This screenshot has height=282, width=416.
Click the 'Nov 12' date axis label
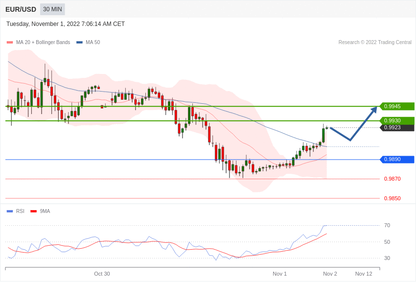pyautogui.click(x=364, y=274)
